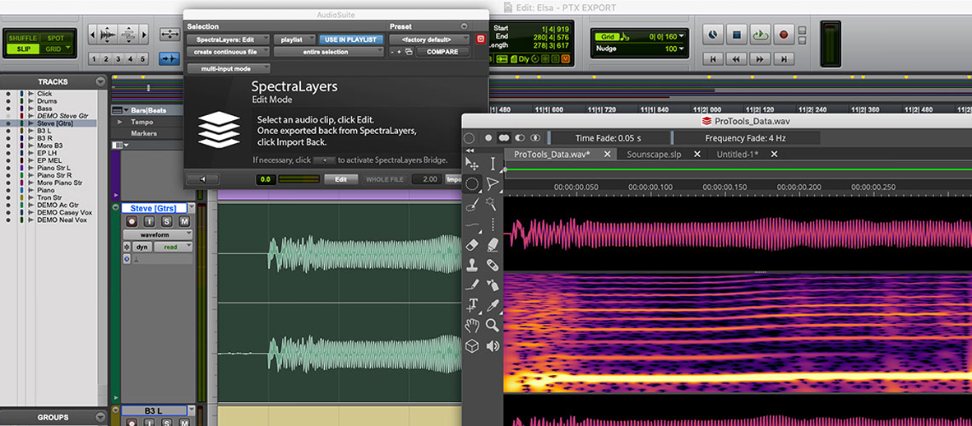Enable SPOT edit mode
The image size is (972, 426).
(58, 39)
